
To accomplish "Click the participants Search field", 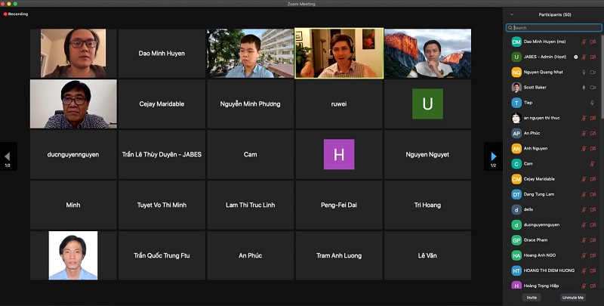I will coord(554,28).
